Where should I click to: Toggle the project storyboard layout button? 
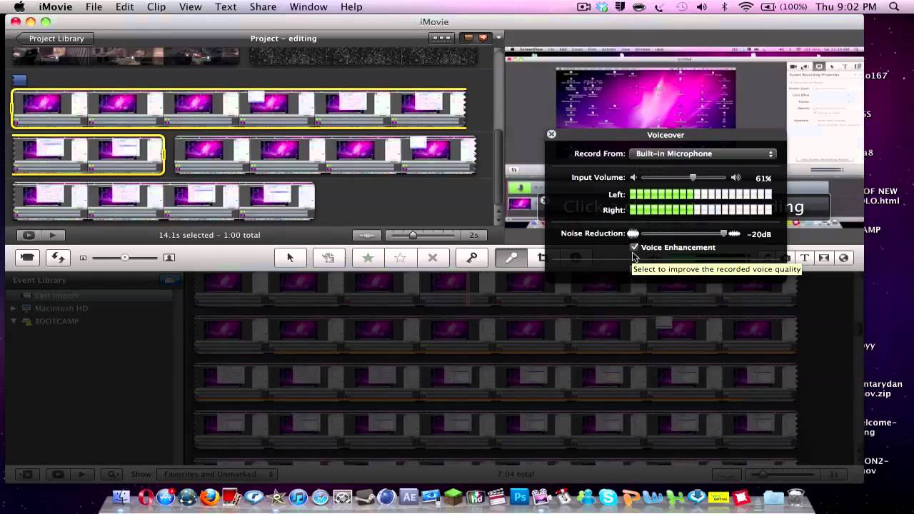click(441, 38)
